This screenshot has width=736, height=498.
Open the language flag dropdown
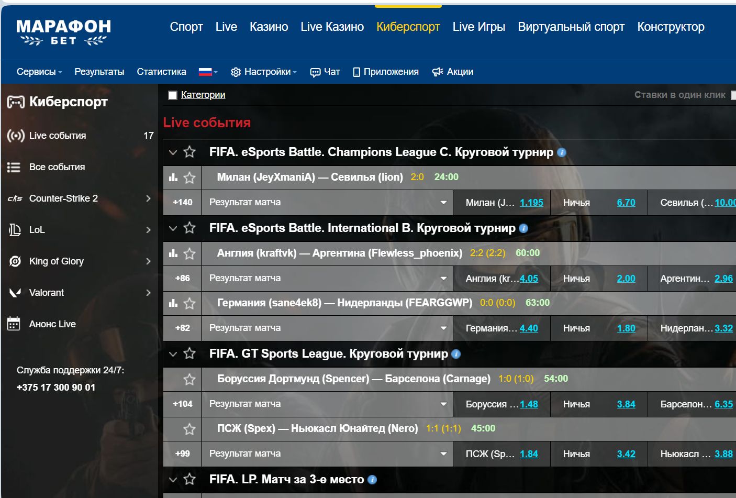click(x=208, y=72)
